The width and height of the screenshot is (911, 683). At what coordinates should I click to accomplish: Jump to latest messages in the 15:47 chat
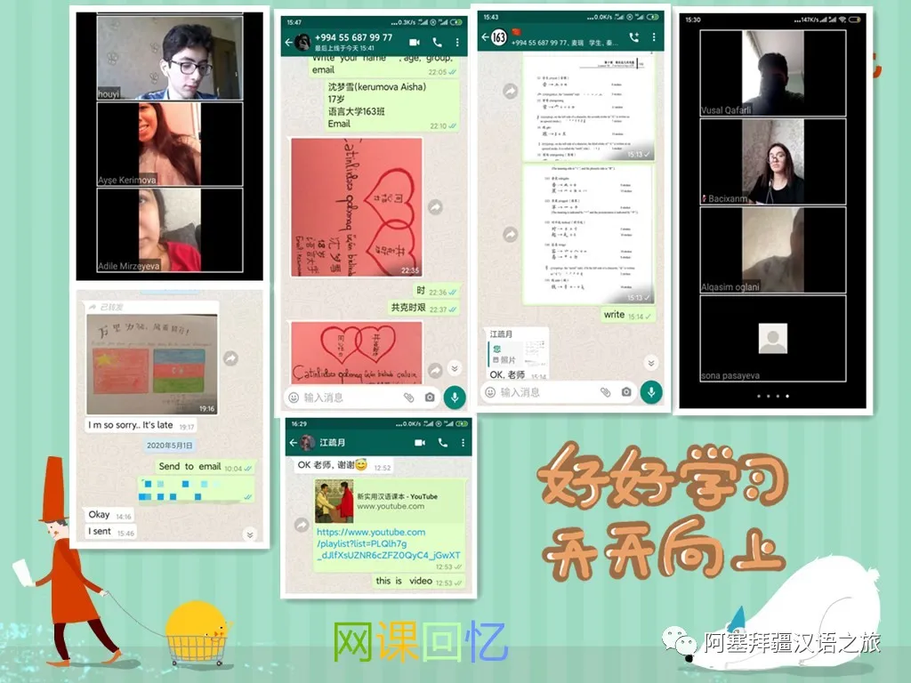click(x=455, y=368)
